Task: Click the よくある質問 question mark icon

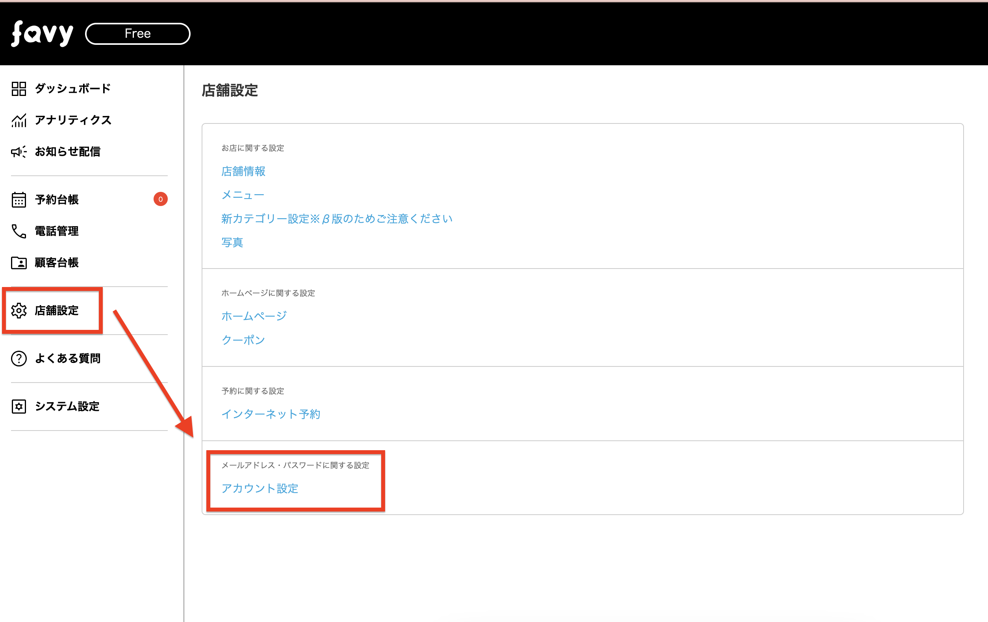Action: click(19, 359)
